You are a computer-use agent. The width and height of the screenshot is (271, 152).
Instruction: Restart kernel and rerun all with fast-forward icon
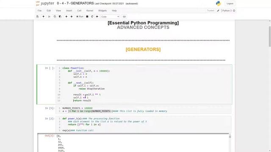click(97, 16)
